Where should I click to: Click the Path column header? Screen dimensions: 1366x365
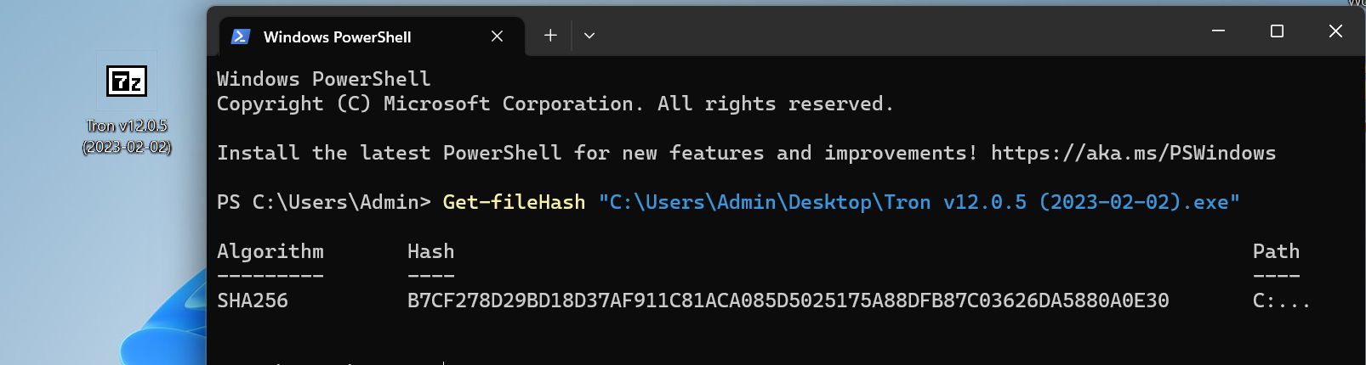(1276, 251)
